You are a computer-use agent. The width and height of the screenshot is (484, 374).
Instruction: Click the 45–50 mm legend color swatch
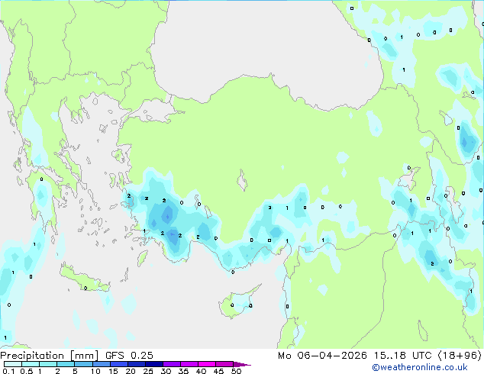click(224, 364)
